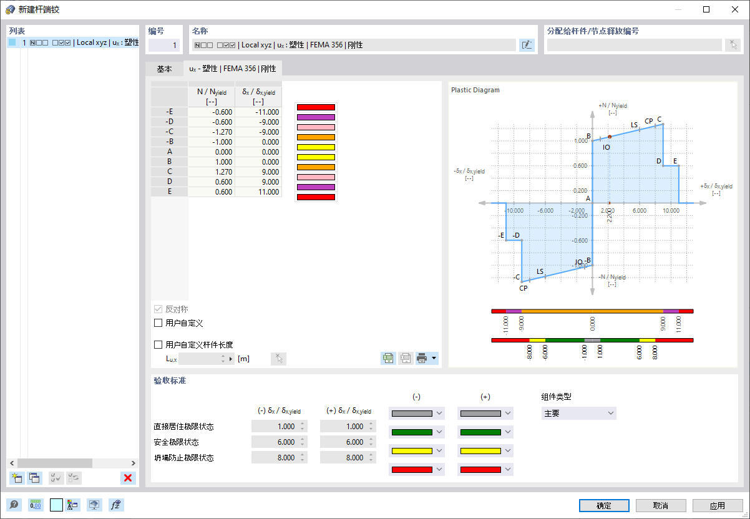Select cell 1.270 in row C
Screen dimensions: 750x519
click(x=212, y=172)
